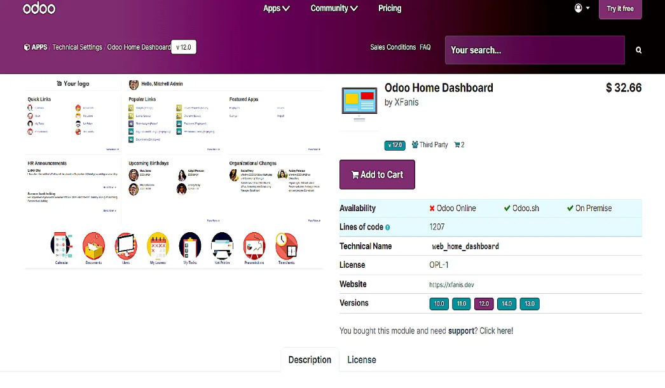This screenshot has height=388, width=665.
Task: Open the Pricing menu item
Action: 390,9
